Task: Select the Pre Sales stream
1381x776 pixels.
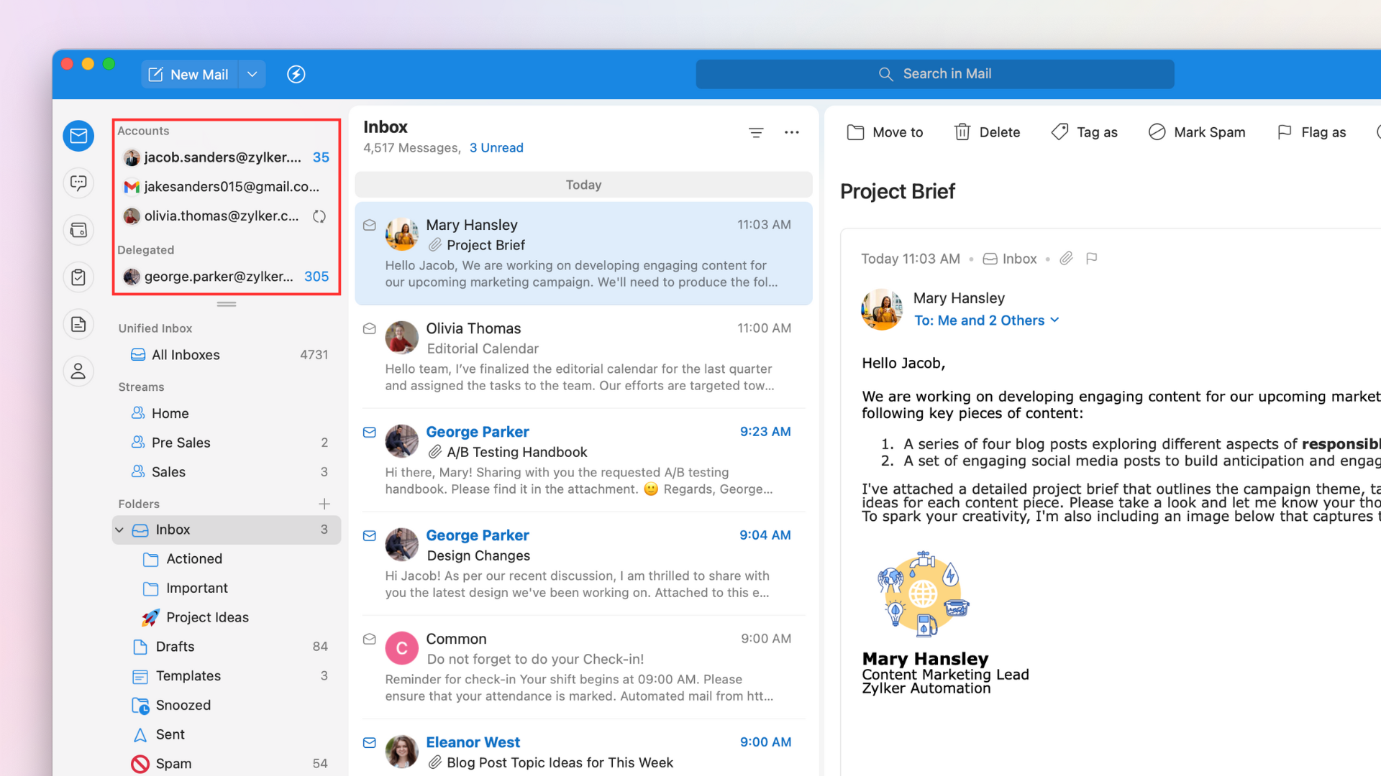Action: pyautogui.click(x=181, y=443)
